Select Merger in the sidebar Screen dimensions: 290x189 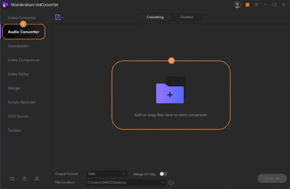(x=14, y=88)
